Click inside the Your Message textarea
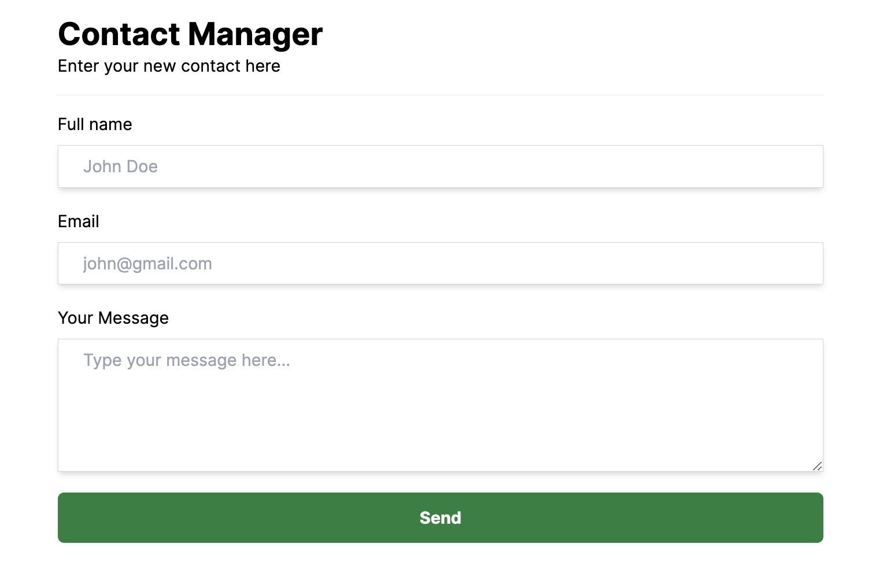The height and width of the screenshot is (570, 887). [x=440, y=405]
